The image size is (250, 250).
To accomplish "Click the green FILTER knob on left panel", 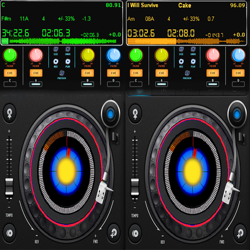I will (10, 55).
